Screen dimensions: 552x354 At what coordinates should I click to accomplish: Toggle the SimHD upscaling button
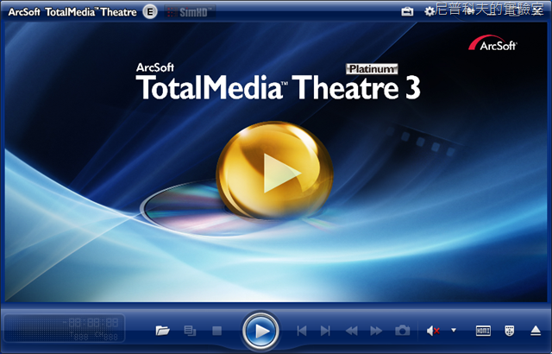point(190,12)
